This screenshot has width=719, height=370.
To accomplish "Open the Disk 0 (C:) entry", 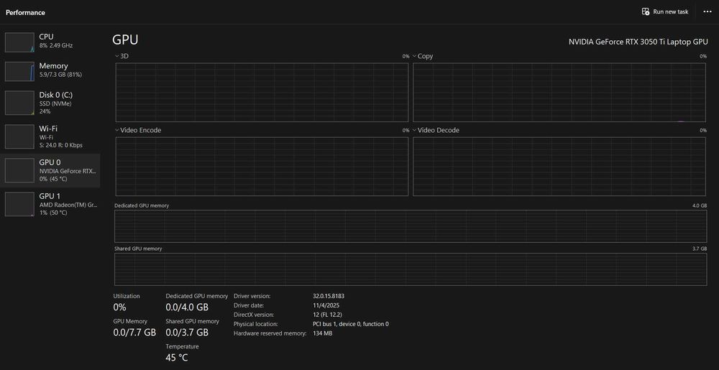I will [50, 103].
